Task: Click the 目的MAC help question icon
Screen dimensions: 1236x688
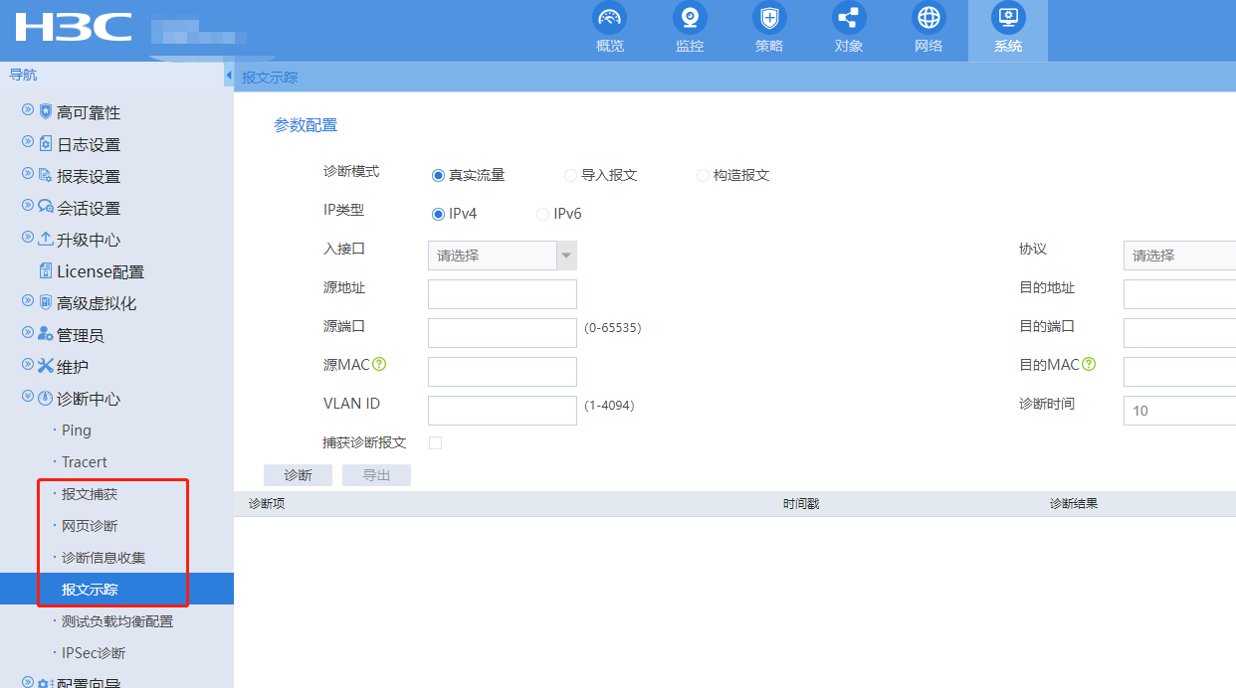Action: (x=1089, y=364)
